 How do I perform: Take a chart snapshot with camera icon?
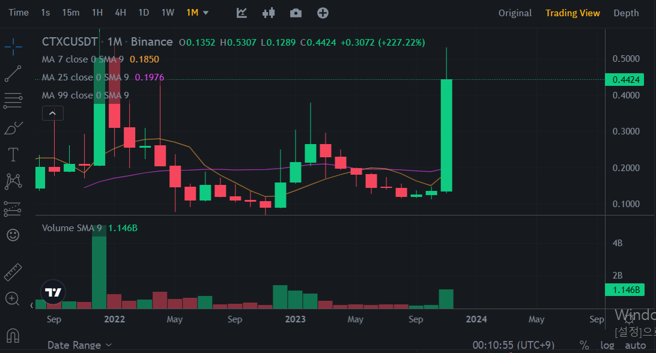[x=296, y=13]
